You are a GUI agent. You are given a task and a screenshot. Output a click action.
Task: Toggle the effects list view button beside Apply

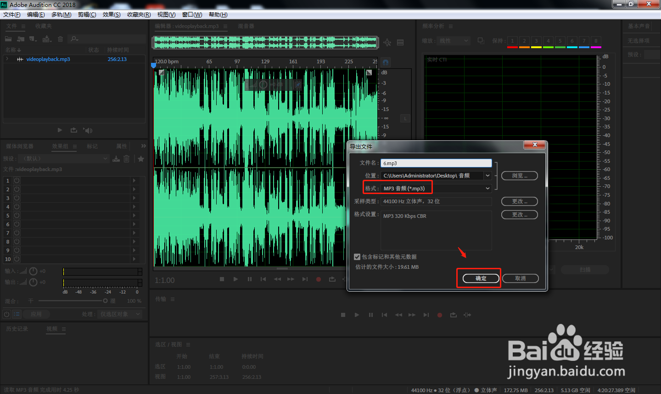click(x=17, y=314)
